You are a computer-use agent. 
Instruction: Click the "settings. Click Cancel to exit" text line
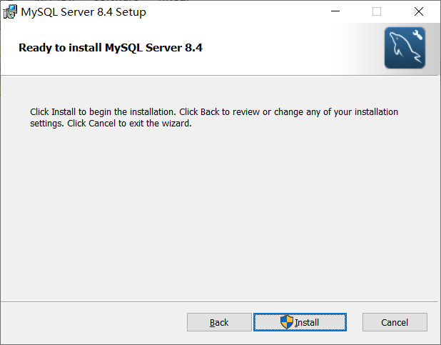point(111,123)
